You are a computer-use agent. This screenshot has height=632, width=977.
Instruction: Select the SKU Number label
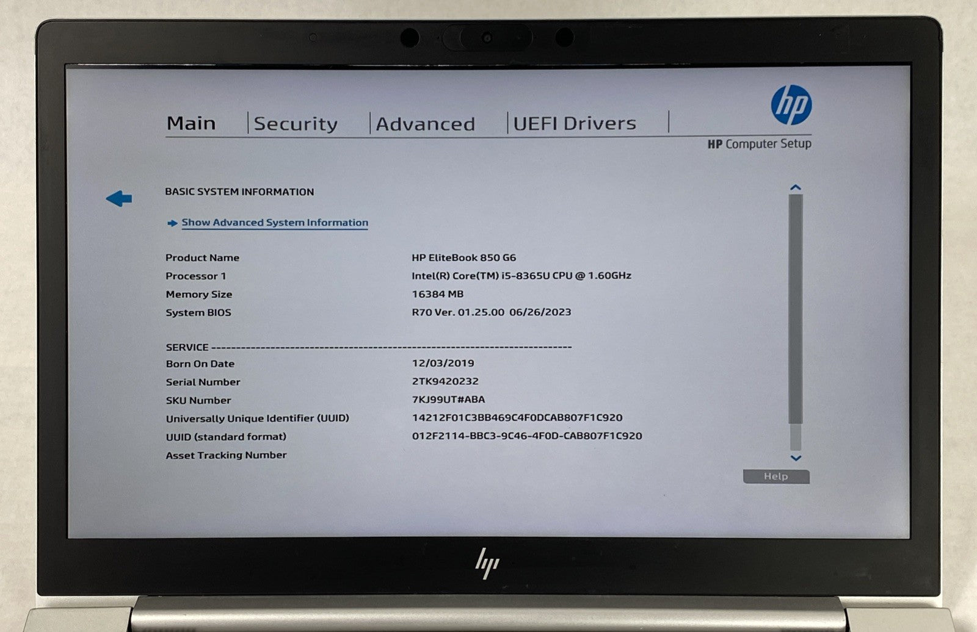198,400
